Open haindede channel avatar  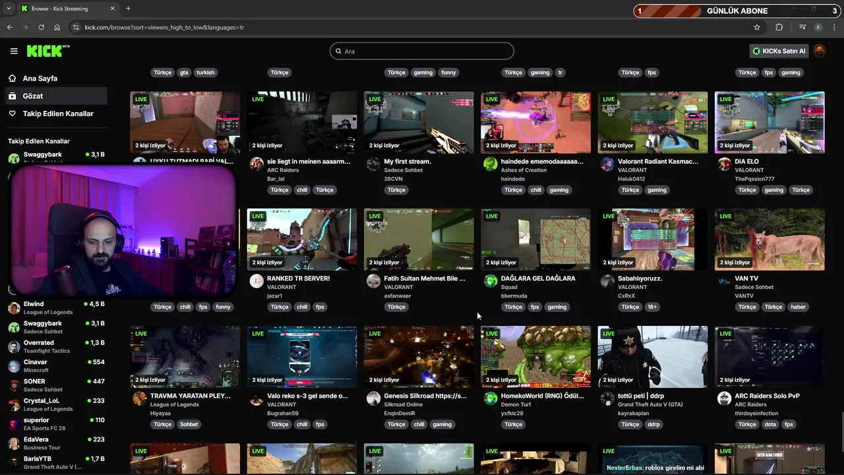pyautogui.click(x=490, y=164)
